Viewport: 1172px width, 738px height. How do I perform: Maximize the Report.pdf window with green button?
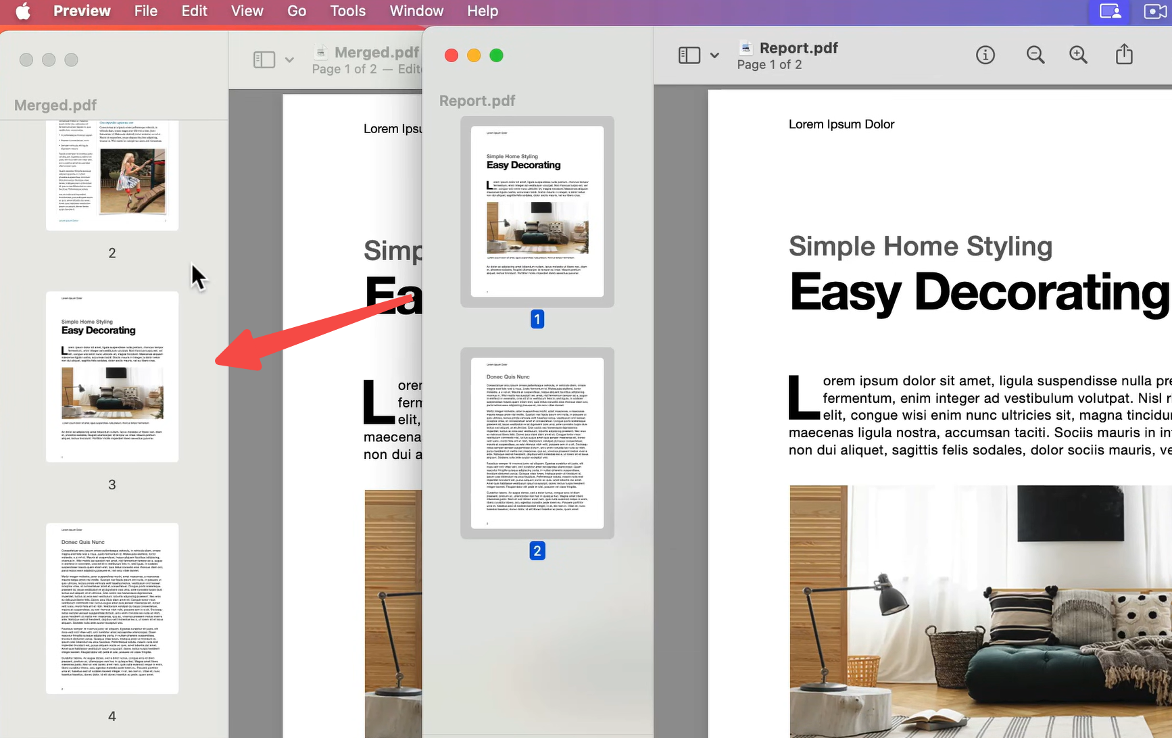(x=496, y=55)
